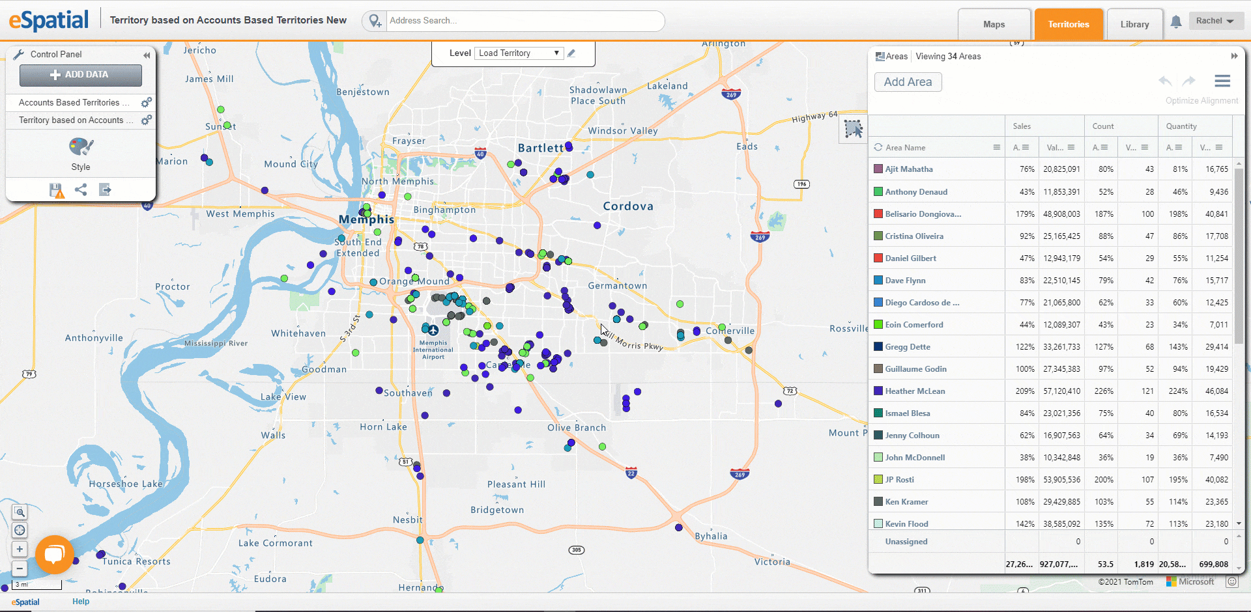Open the Area Name column menu
1251x612 pixels.
[x=996, y=147]
